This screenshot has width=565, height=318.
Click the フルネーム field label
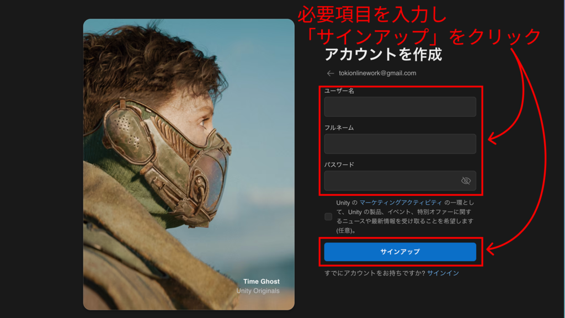339,128
